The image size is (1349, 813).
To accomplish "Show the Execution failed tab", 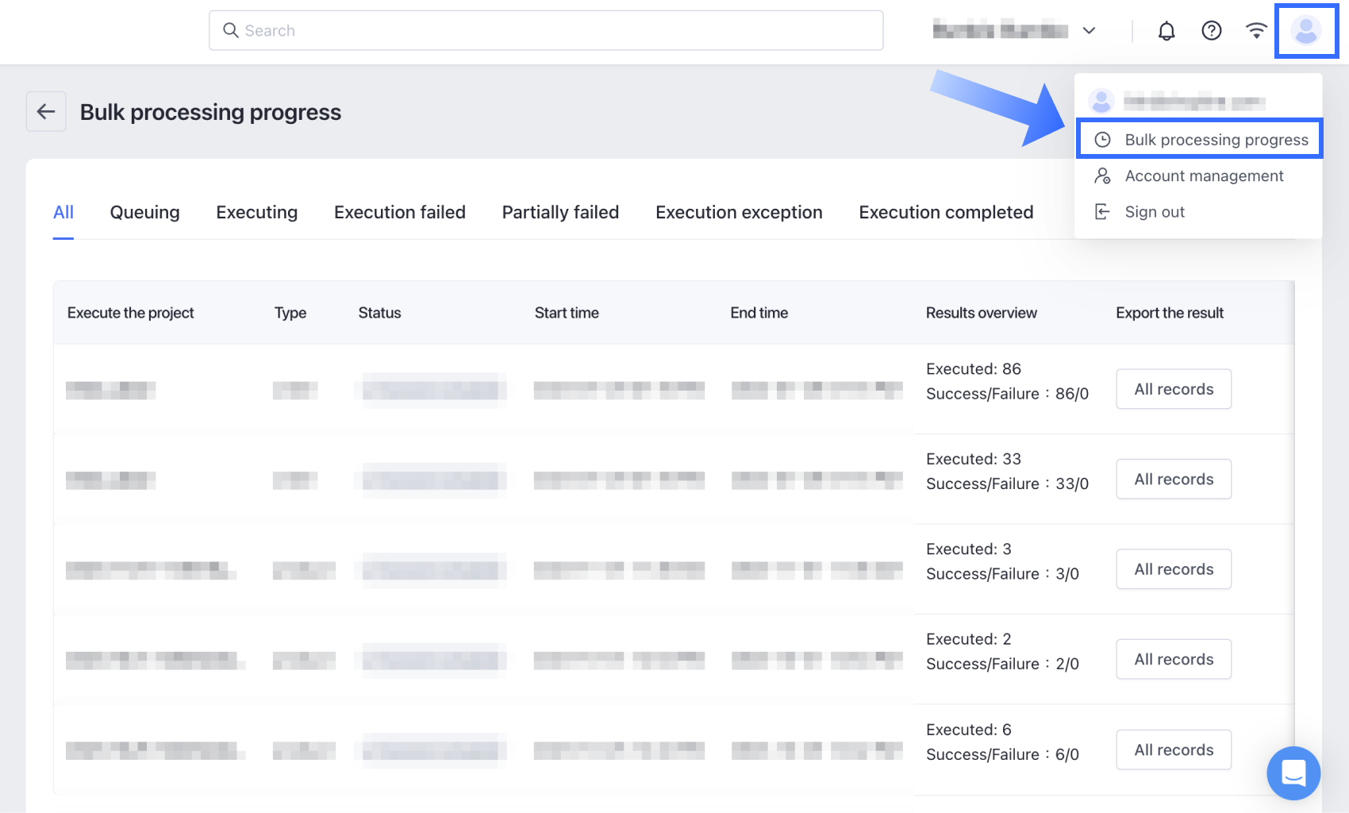I will [399, 213].
